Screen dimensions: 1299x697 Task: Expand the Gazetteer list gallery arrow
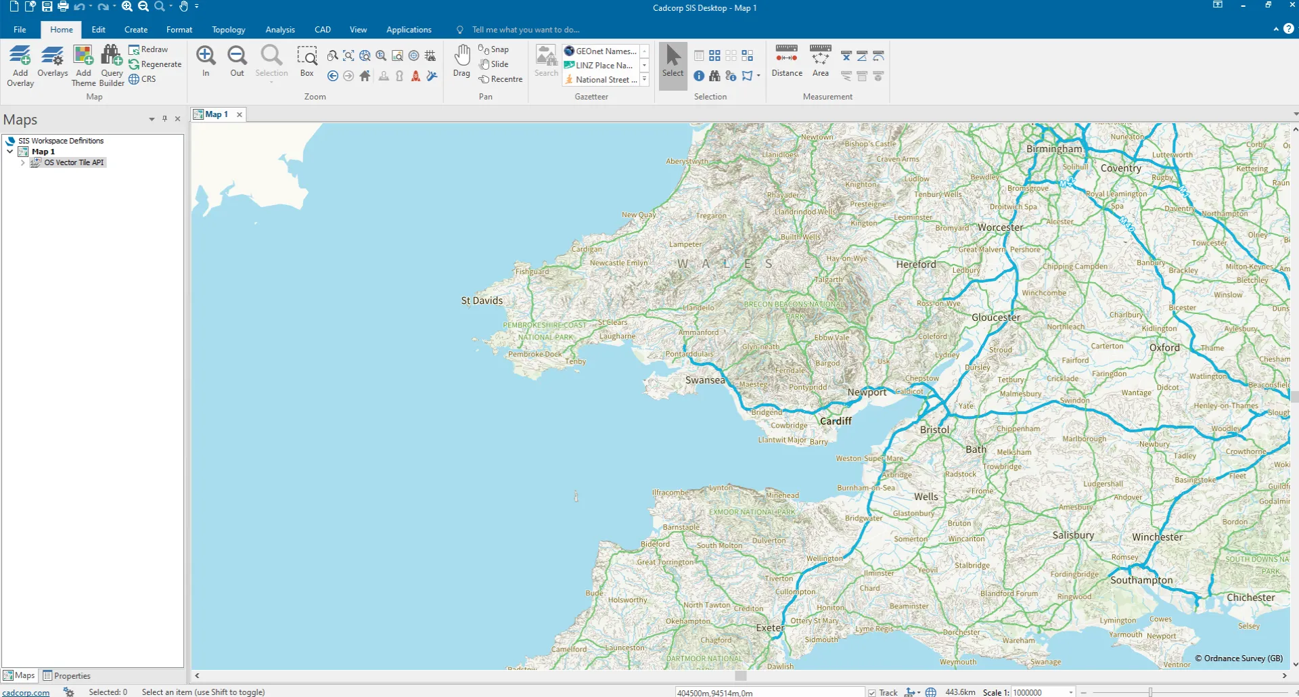pyautogui.click(x=645, y=80)
